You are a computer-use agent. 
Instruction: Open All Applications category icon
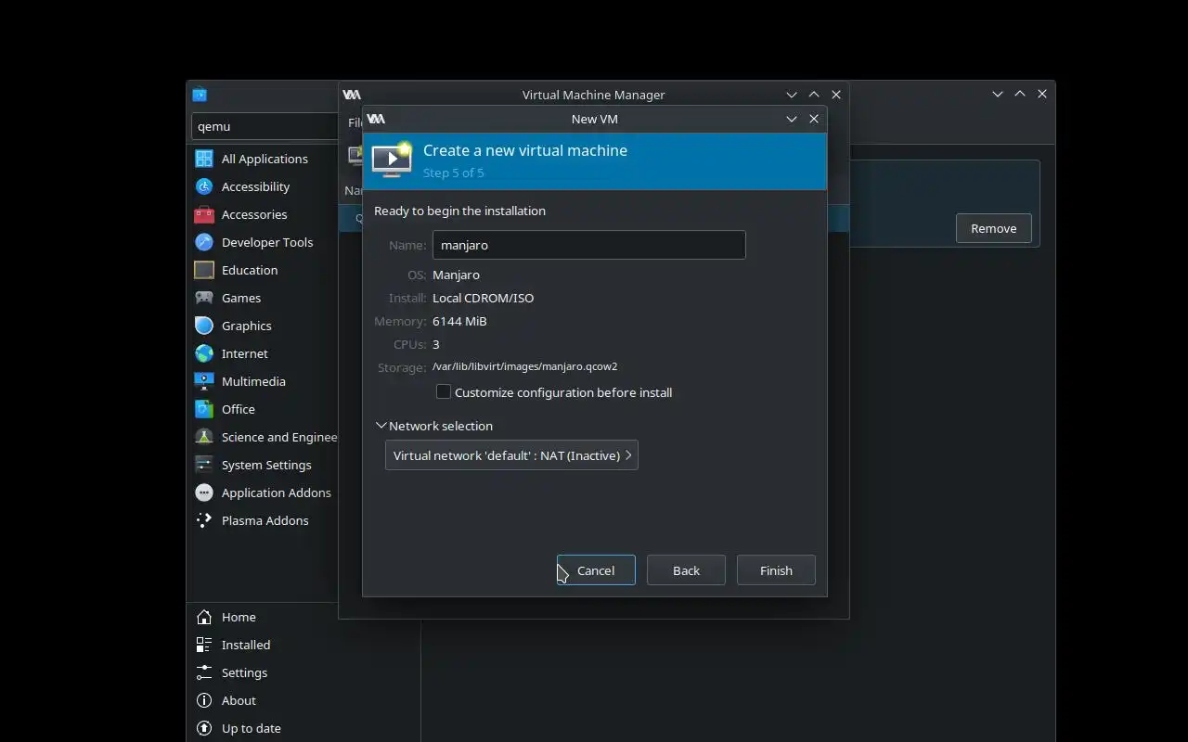pos(204,159)
